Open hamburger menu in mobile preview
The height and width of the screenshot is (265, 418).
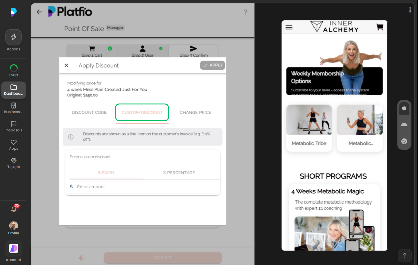tap(289, 27)
